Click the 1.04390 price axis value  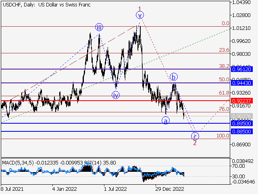(x=241, y=2)
